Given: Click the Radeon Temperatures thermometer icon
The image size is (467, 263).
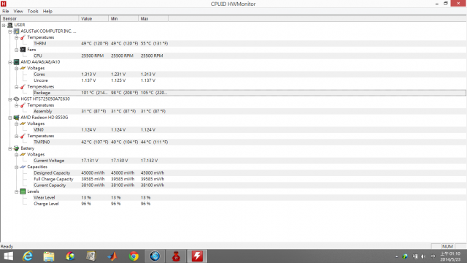Looking at the screenshot, I should (23, 137).
